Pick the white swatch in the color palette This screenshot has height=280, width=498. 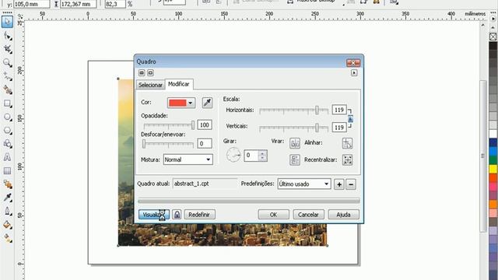493,134
